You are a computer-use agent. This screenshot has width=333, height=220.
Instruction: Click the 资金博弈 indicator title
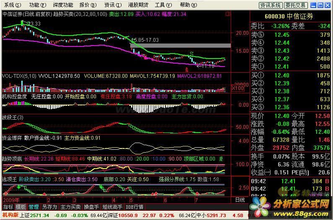(12, 138)
